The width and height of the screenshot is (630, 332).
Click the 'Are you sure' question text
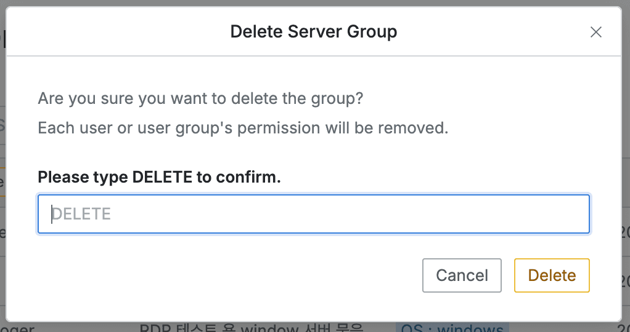[200, 98]
